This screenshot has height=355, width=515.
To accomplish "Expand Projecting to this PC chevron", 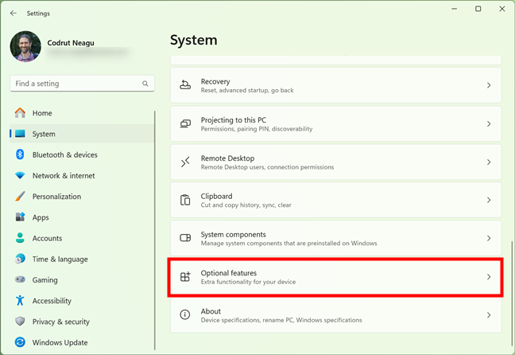I will click(x=489, y=123).
